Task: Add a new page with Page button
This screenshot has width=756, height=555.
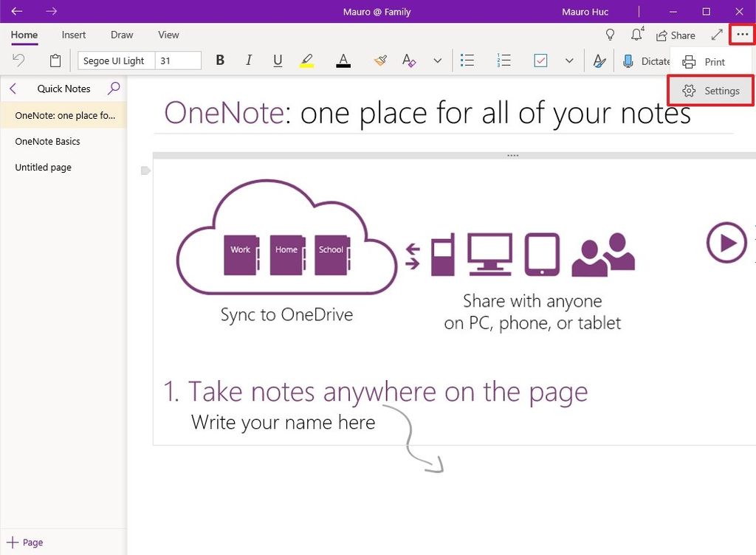Action: (25, 542)
